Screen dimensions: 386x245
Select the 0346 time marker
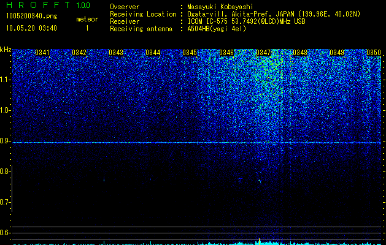point(226,53)
